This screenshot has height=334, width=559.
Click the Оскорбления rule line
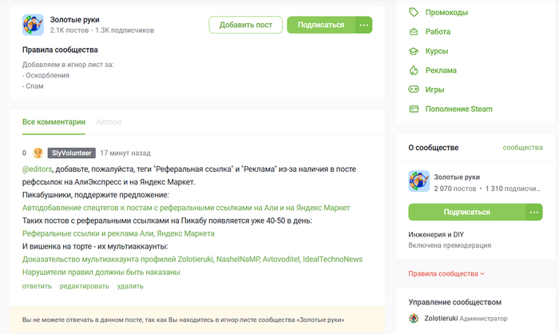(46, 75)
